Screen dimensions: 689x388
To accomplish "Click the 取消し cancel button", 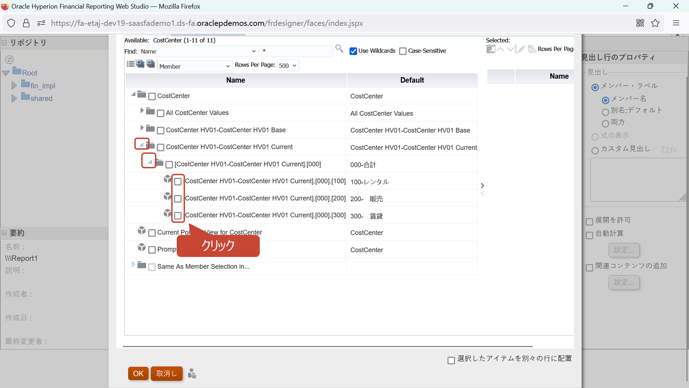I will tap(166, 374).
